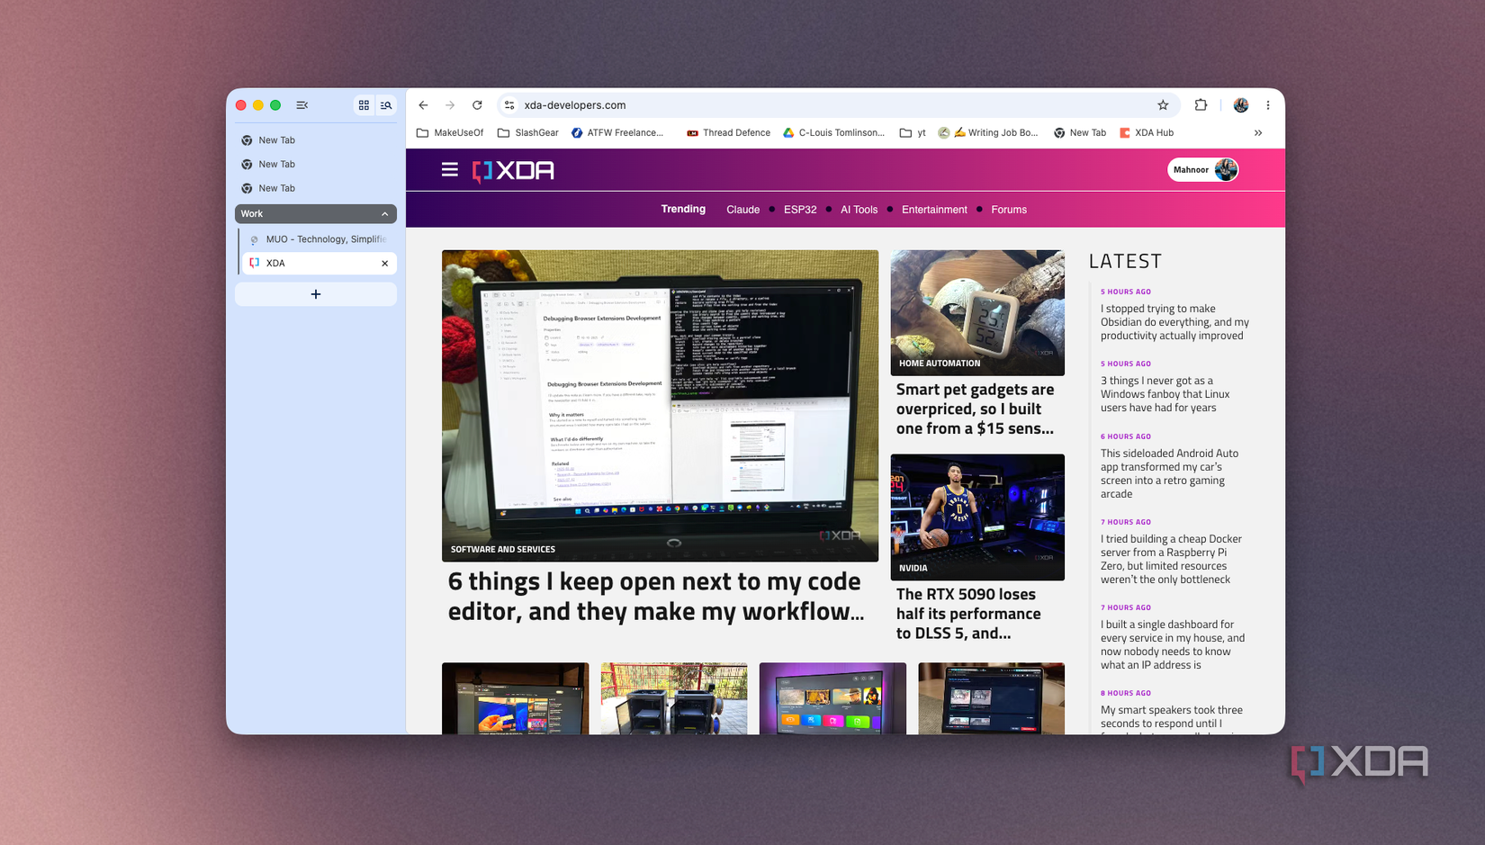Show more bookmarks chevron
The width and height of the screenshot is (1485, 845).
point(1258,133)
